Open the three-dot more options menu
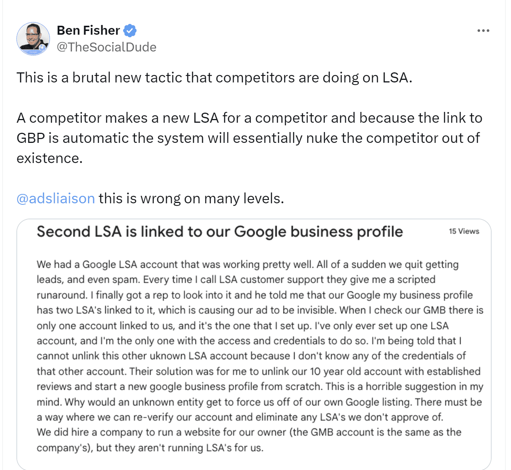This screenshot has width=511, height=470. [483, 31]
